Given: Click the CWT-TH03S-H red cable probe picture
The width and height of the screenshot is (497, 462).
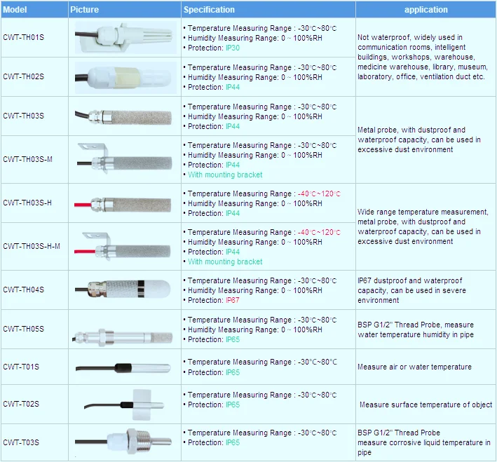Looking at the screenshot, I should (x=123, y=205).
